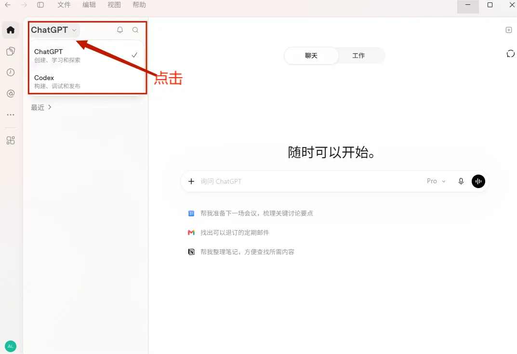This screenshot has width=517, height=354.
Task: Open the AL user avatar
Action: pos(11,346)
